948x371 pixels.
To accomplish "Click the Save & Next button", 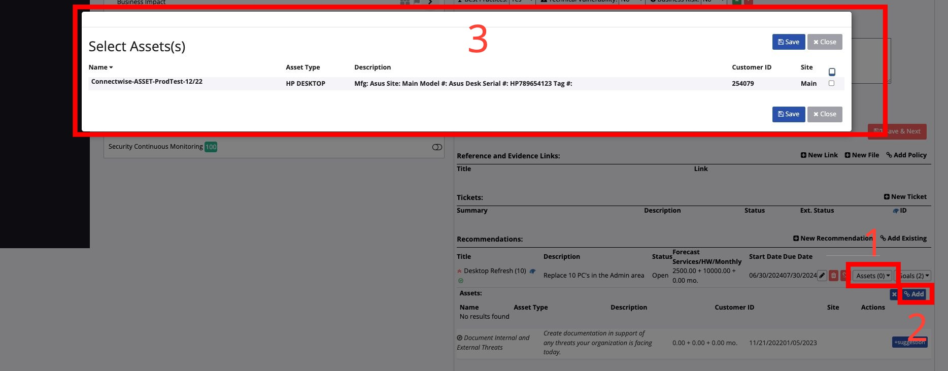I will (x=897, y=131).
